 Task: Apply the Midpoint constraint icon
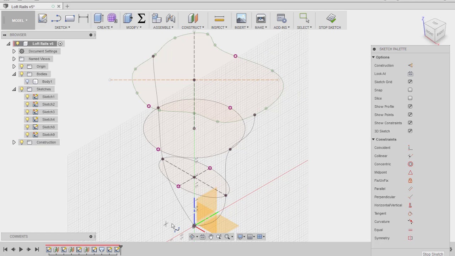pyautogui.click(x=410, y=172)
